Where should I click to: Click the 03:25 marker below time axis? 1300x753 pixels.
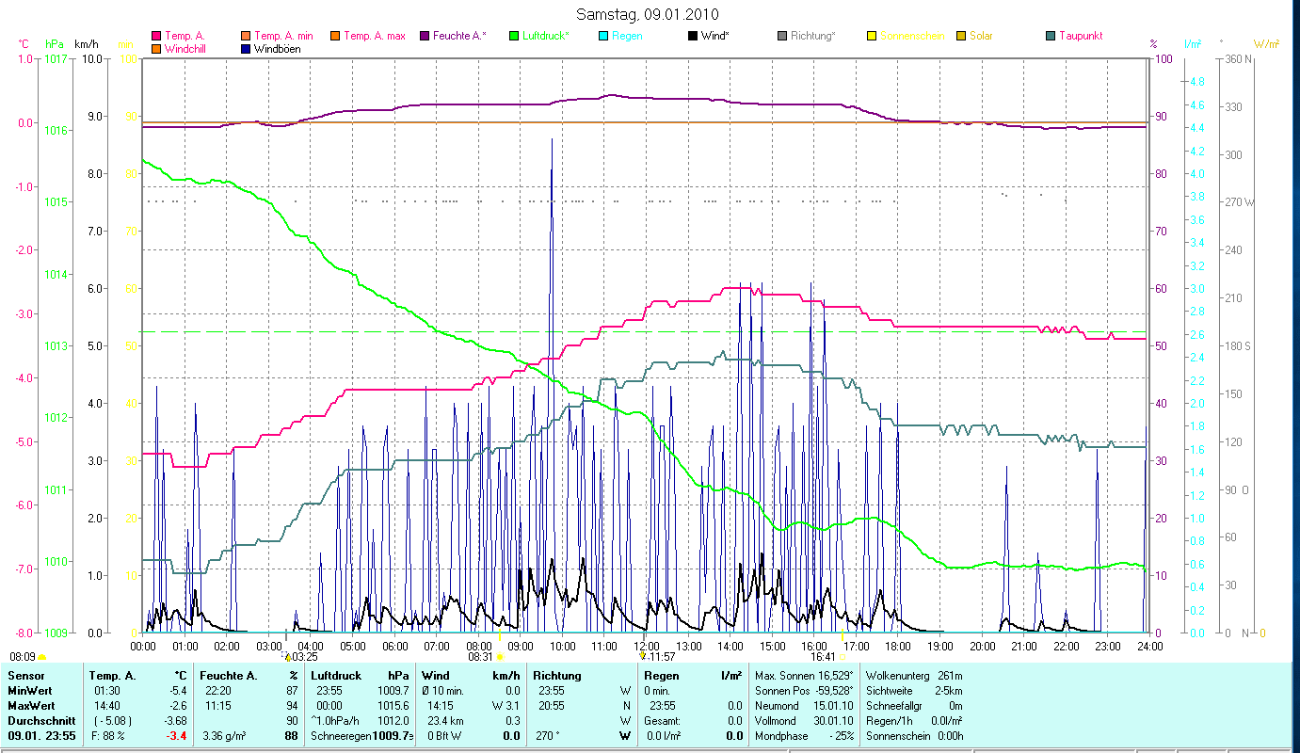pyautogui.click(x=287, y=657)
